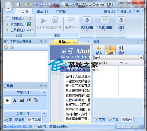This screenshot has height=131, width=147.
Task: Click the book icon in status bar
Action: pos(131,126)
